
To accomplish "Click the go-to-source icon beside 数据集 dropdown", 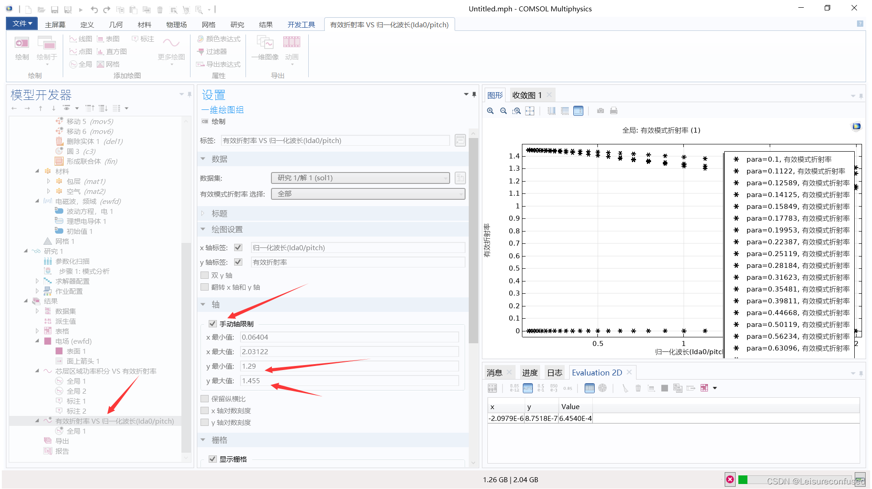I will pos(460,178).
